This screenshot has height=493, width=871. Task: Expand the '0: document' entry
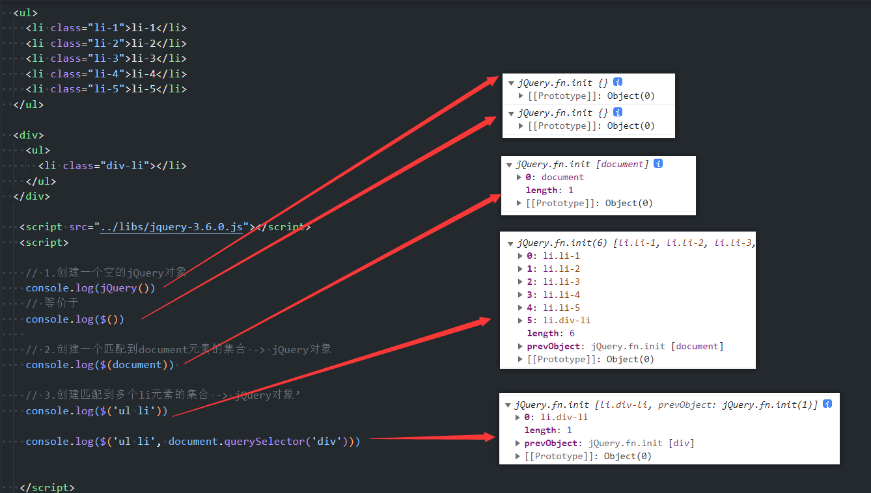tap(519, 177)
